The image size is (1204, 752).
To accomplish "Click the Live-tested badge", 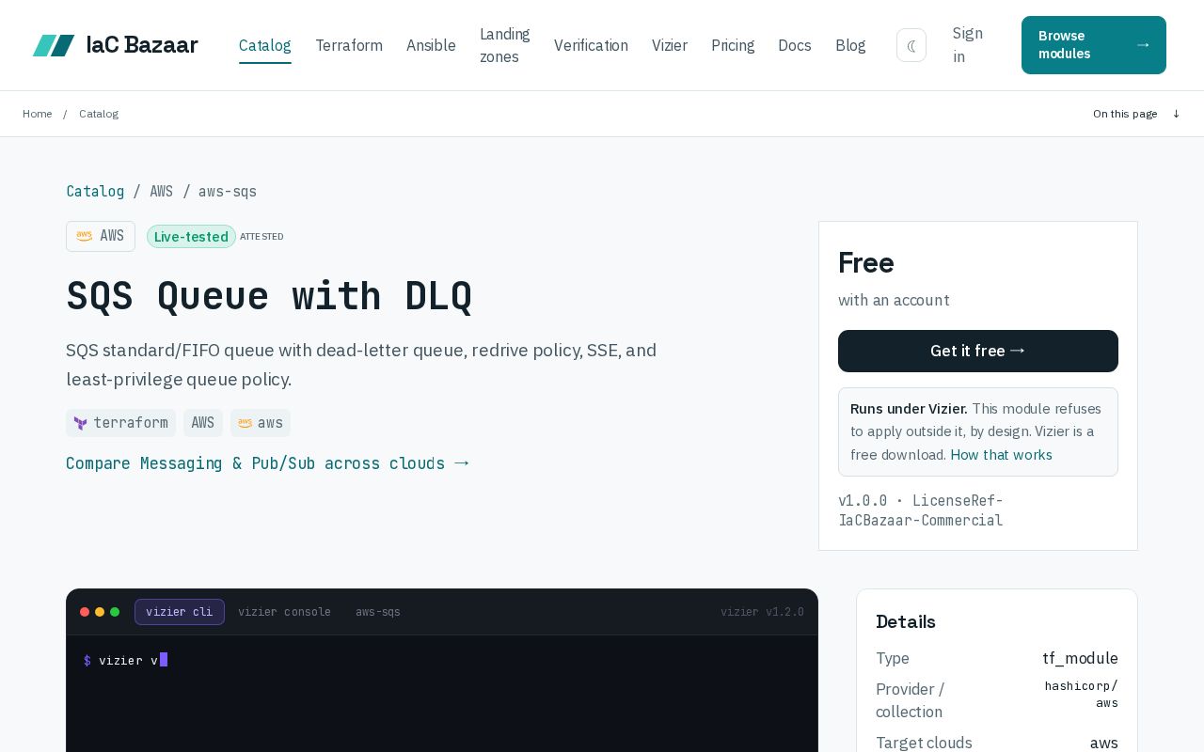I will 191,237.
